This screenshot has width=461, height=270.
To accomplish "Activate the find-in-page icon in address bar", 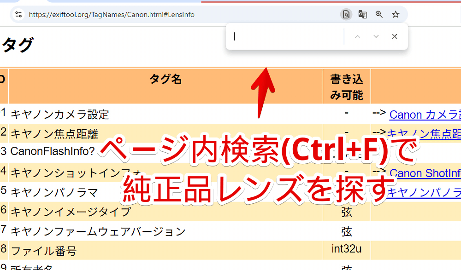I will (346, 14).
